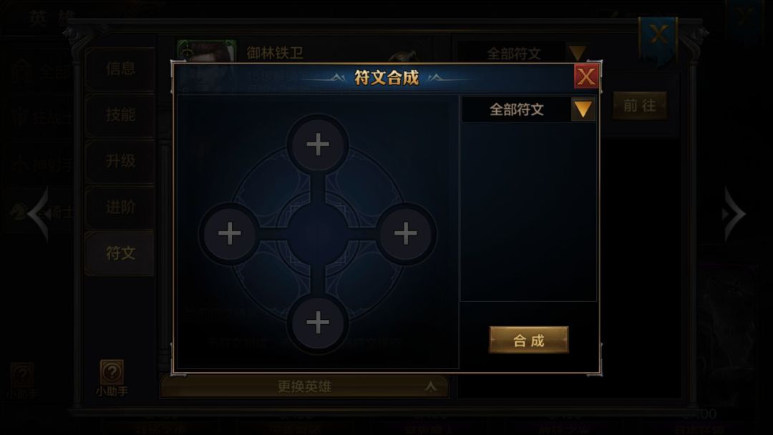
Task: Click the 合成 synthesize button
Action: (x=528, y=340)
